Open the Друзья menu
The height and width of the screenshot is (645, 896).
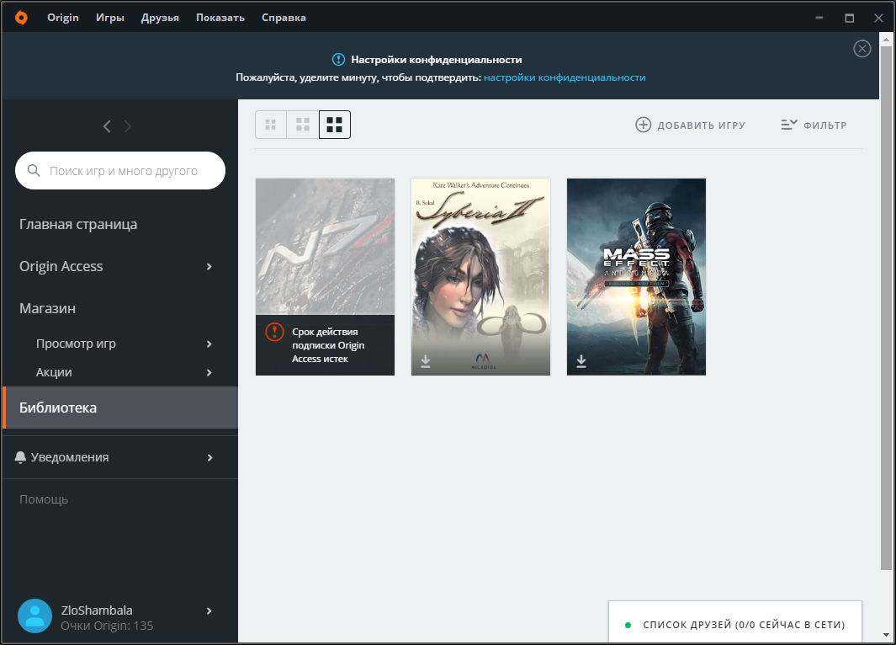(x=160, y=18)
